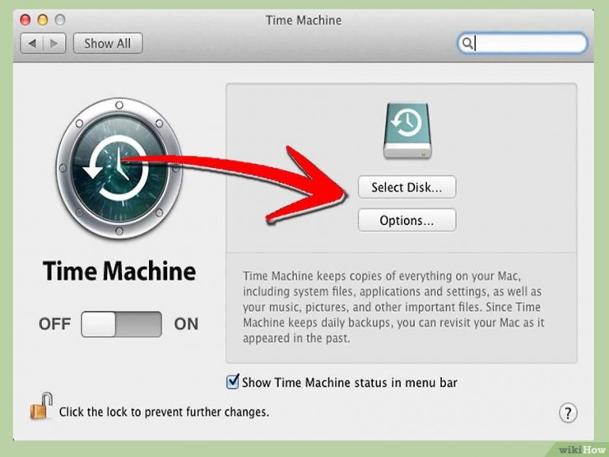The image size is (609, 457).
Task: Click the Time Machine description paragraph
Action: [393, 307]
